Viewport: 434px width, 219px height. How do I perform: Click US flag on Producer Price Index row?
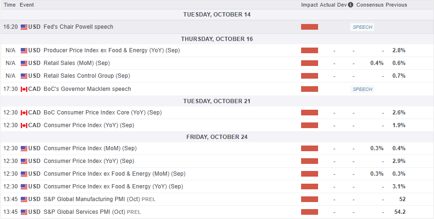24,50
